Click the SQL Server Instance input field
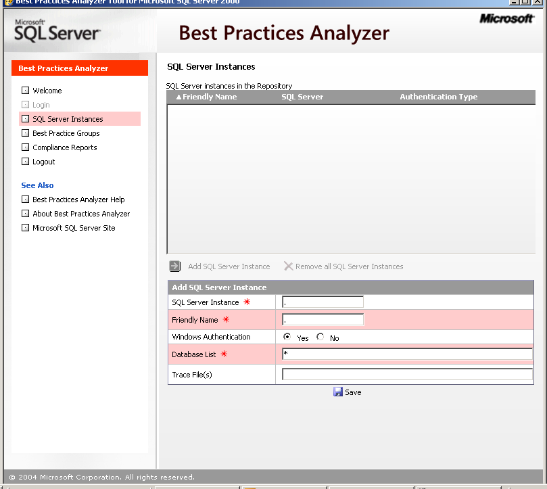The width and height of the screenshot is (547, 489). pos(323,302)
